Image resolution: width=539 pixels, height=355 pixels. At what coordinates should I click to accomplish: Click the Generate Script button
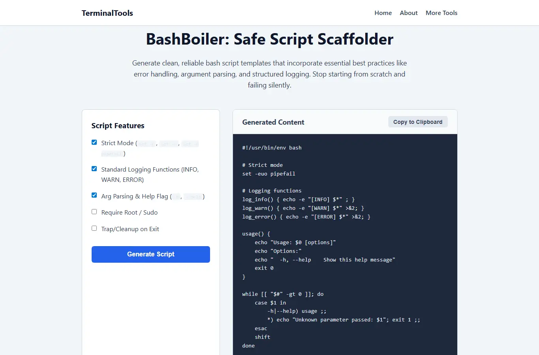point(151,254)
